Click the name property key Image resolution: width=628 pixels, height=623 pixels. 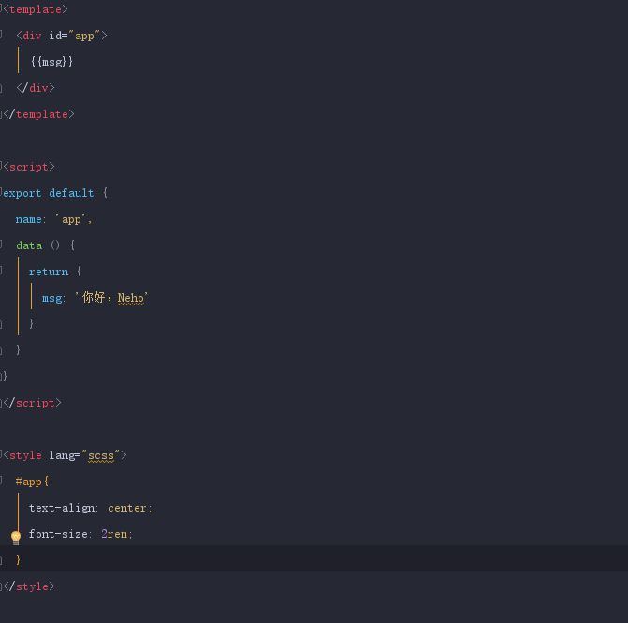click(x=29, y=219)
